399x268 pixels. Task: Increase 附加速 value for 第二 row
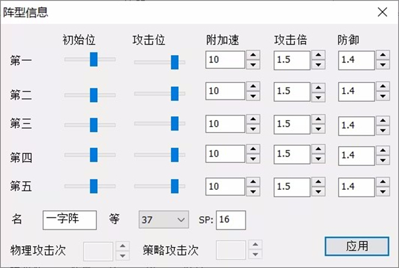pos(253,86)
